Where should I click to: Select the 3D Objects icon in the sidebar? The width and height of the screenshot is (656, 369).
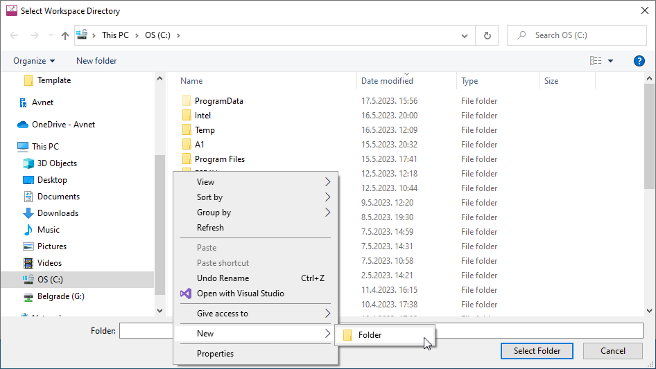pyautogui.click(x=28, y=163)
